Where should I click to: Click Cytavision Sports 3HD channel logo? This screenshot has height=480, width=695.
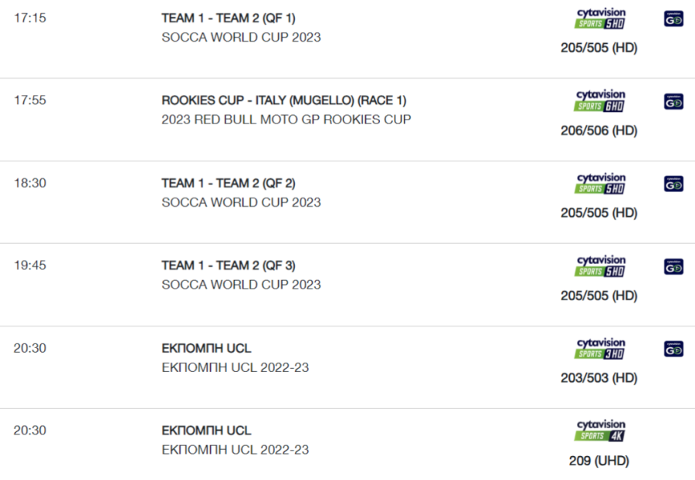point(600,349)
